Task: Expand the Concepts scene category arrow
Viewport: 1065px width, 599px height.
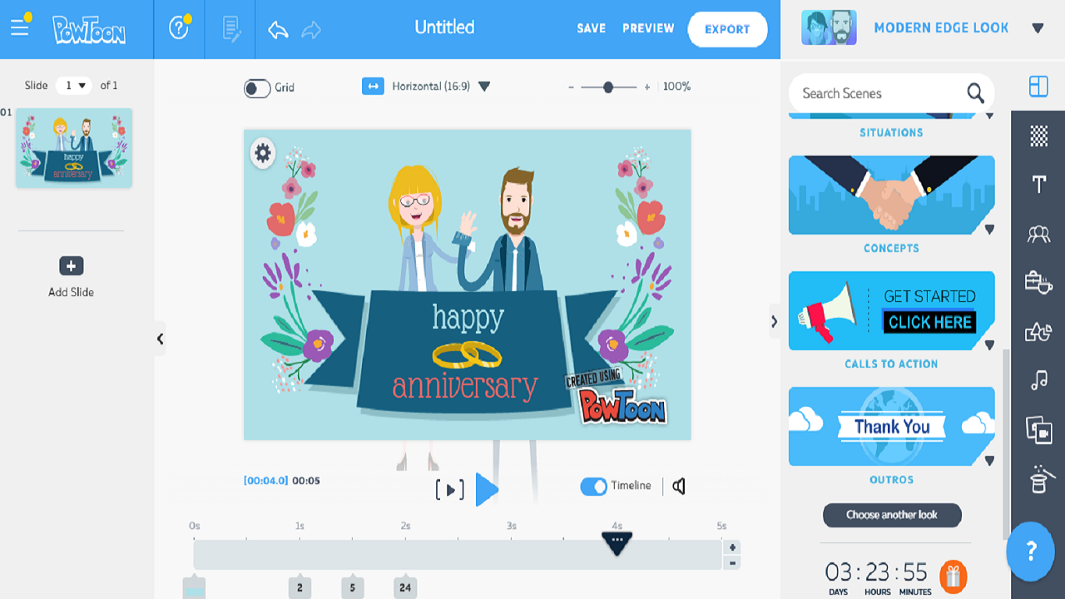Action: click(x=989, y=230)
